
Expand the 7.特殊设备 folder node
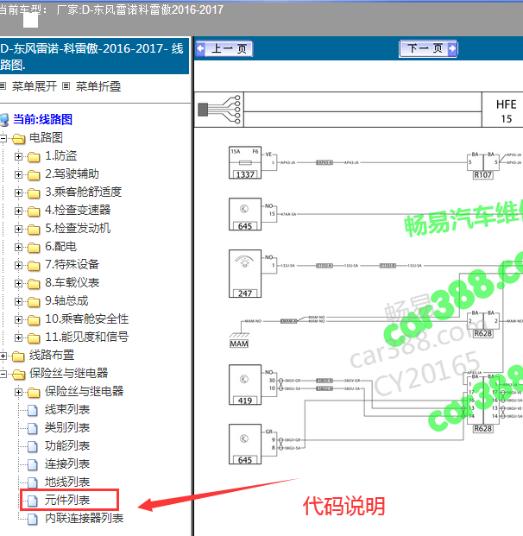18,265
